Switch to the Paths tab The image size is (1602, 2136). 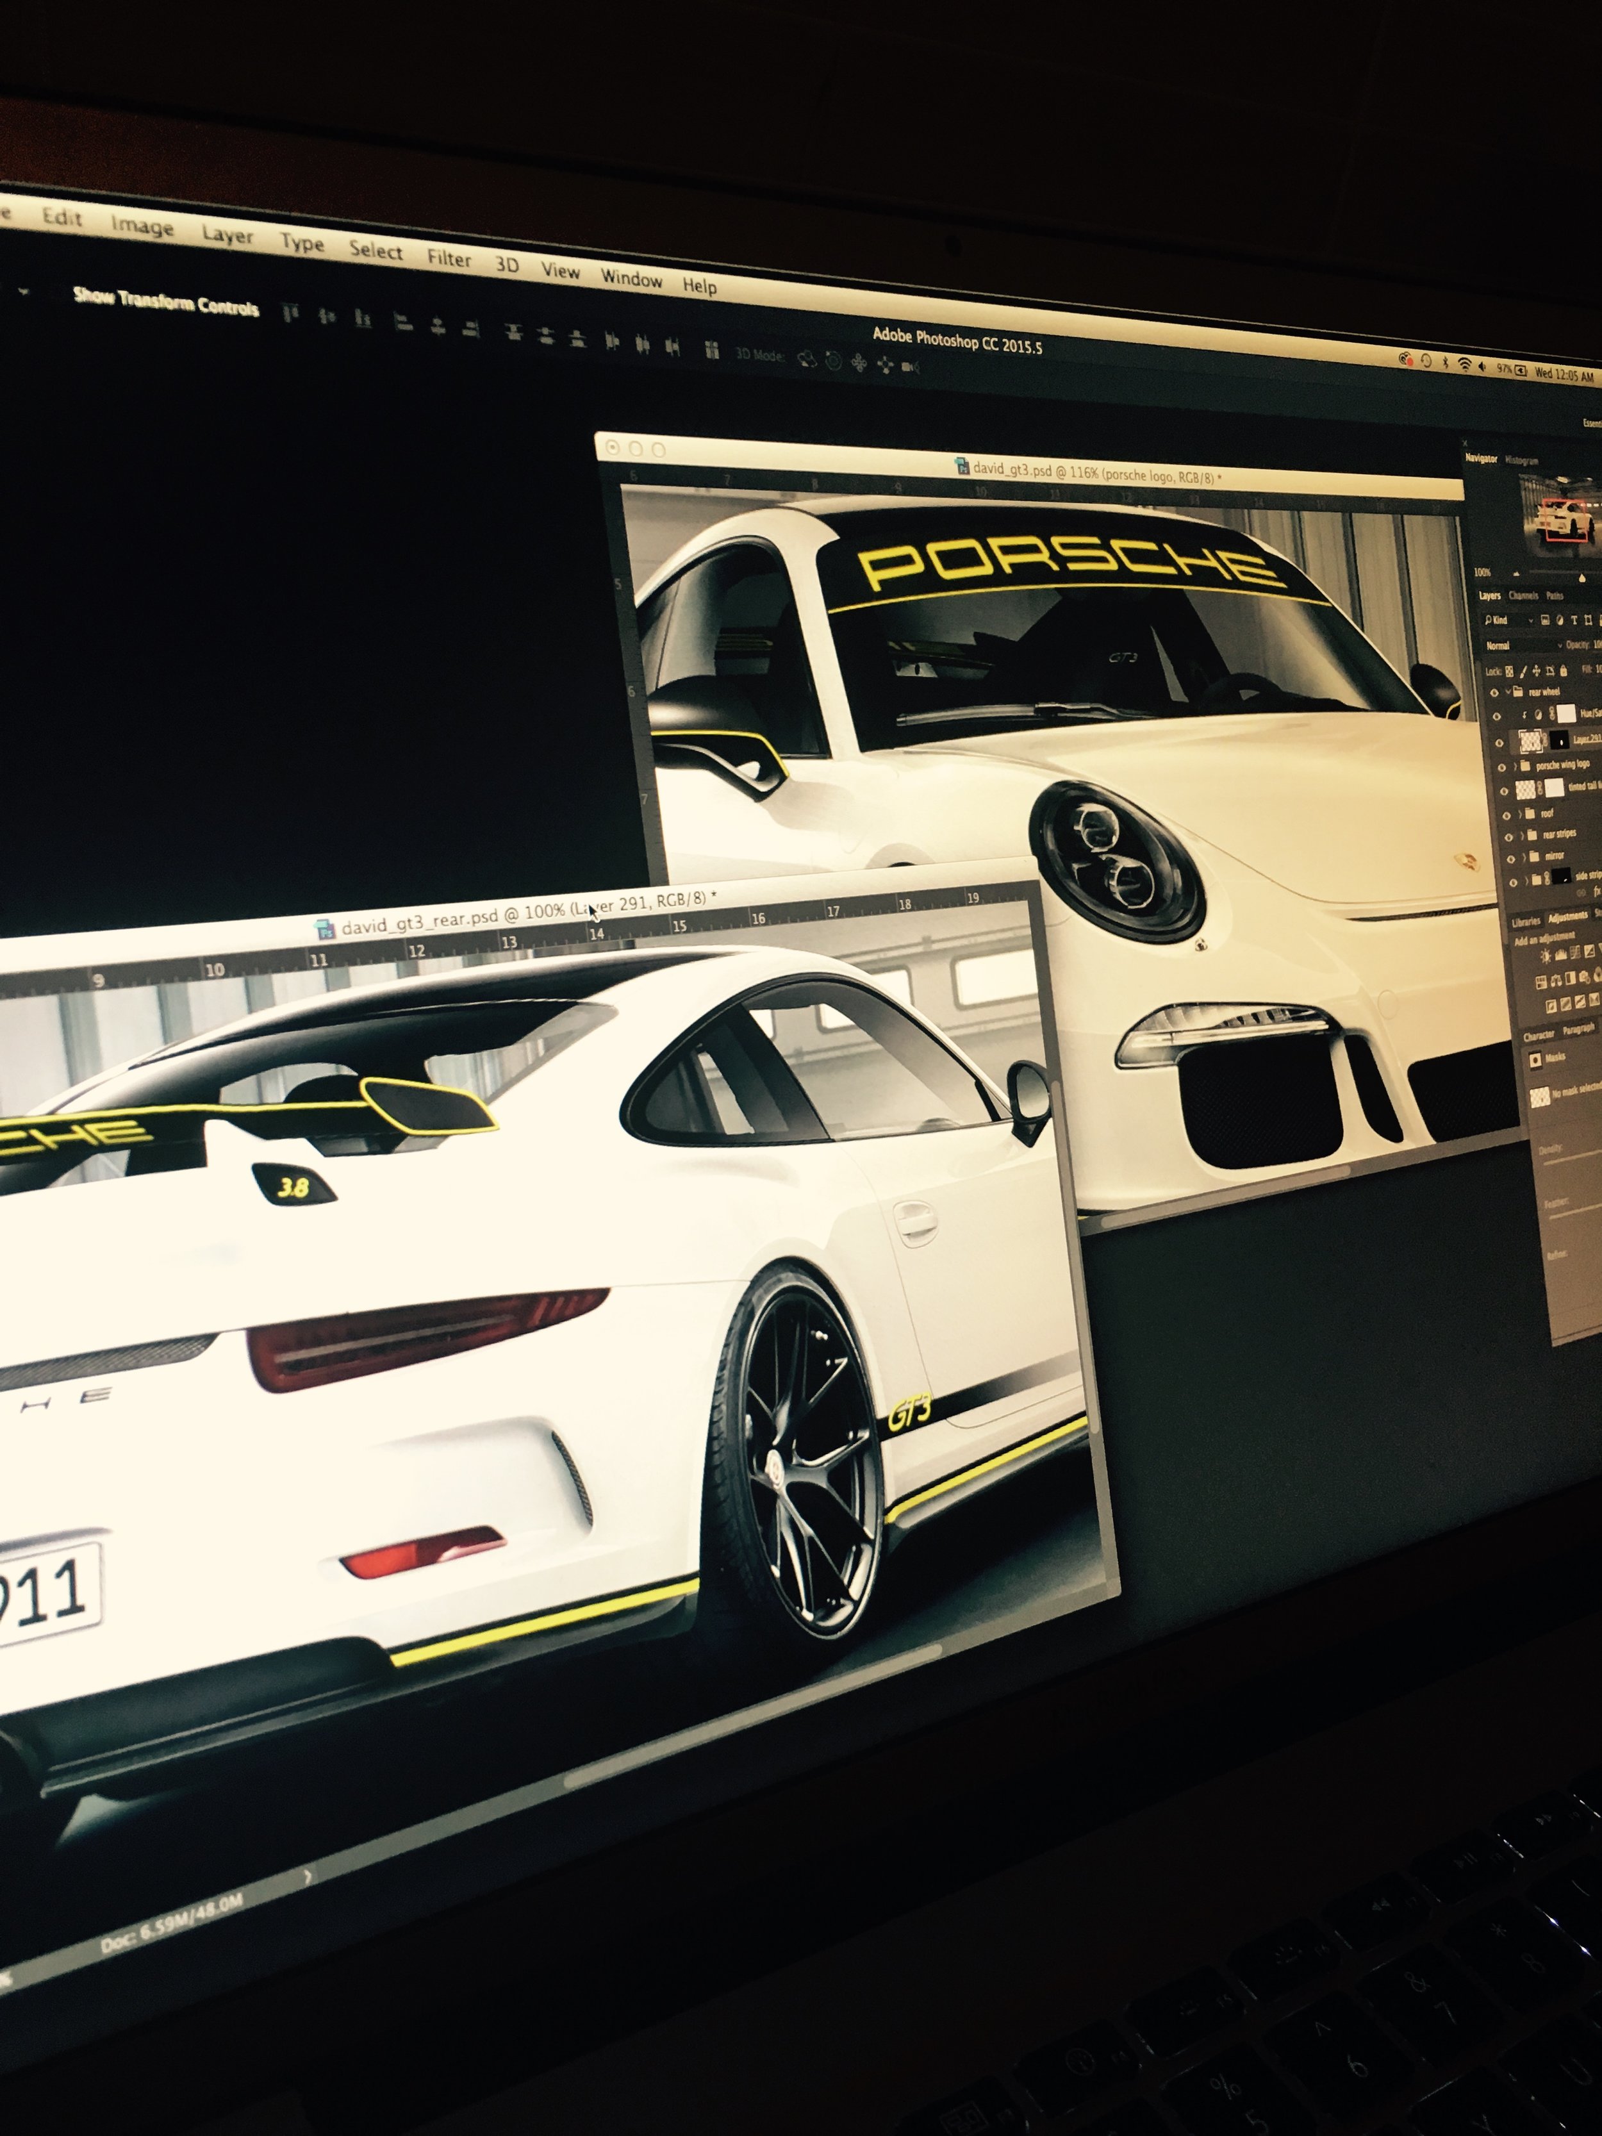pyautogui.click(x=1555, y=597)
